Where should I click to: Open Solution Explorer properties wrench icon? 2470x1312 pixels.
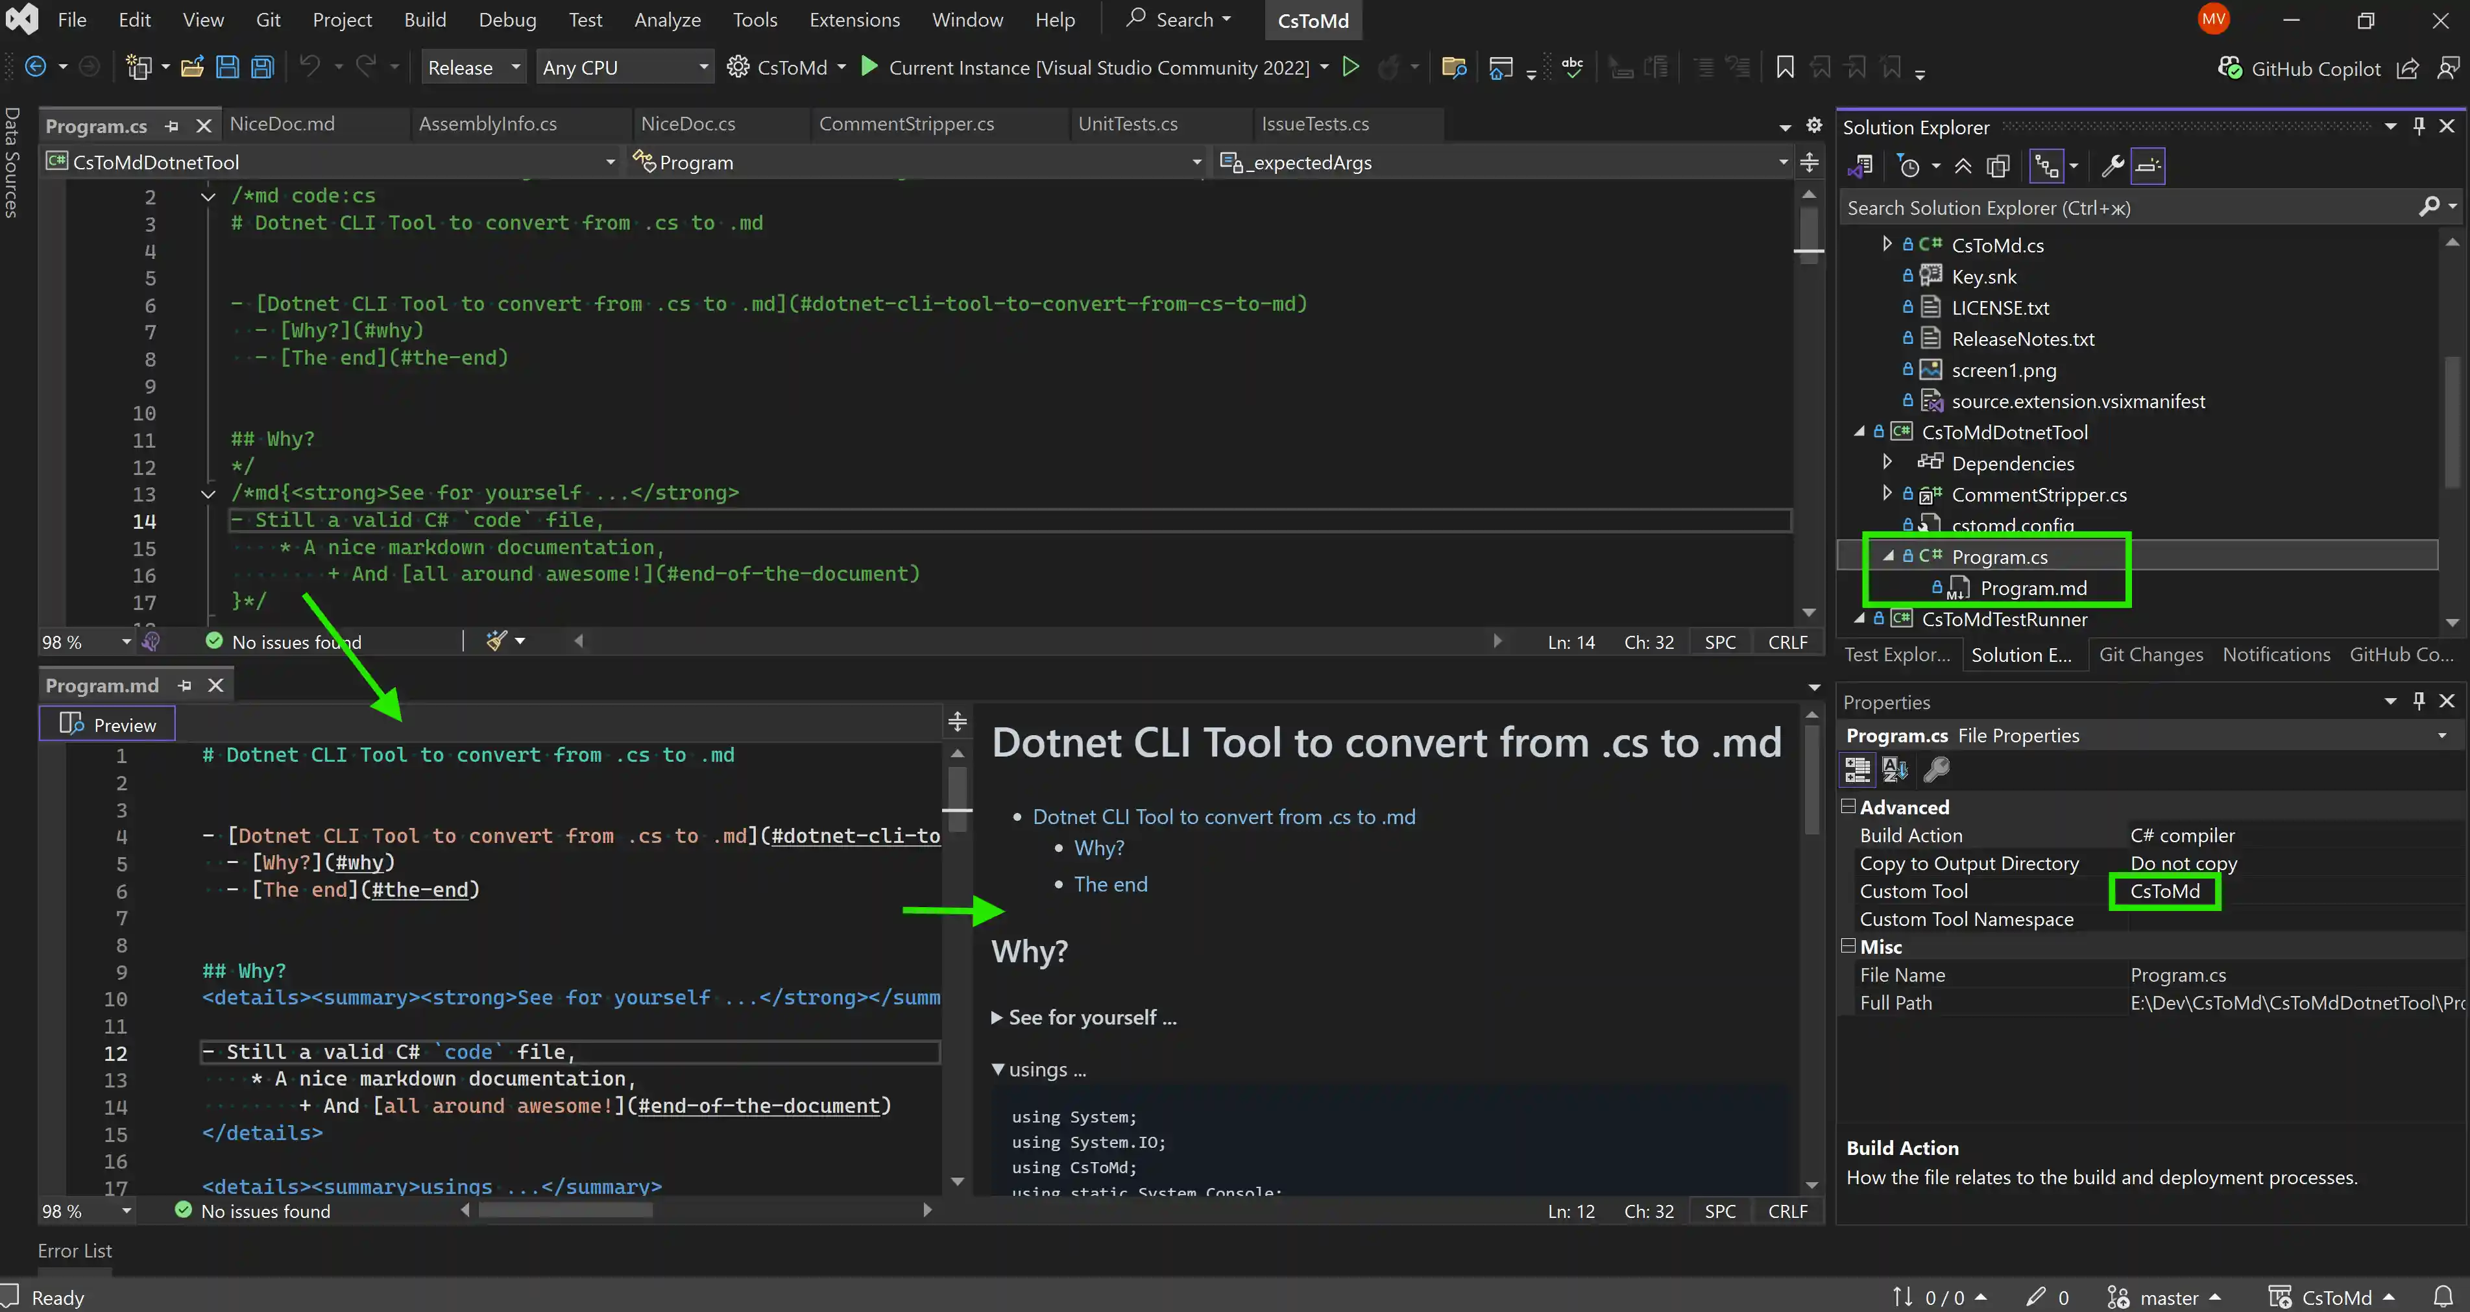(x=2113, y=165)
